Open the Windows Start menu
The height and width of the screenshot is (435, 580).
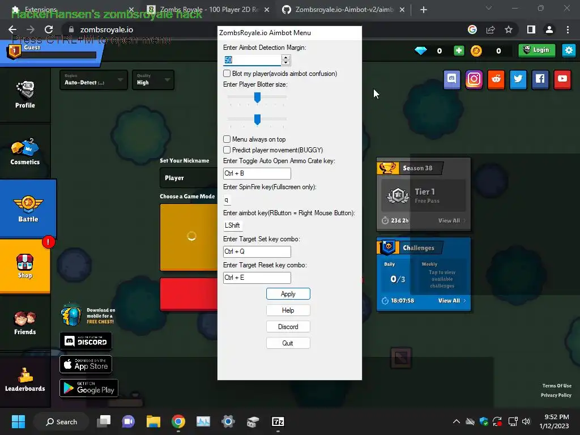click(x=18, y=421)
